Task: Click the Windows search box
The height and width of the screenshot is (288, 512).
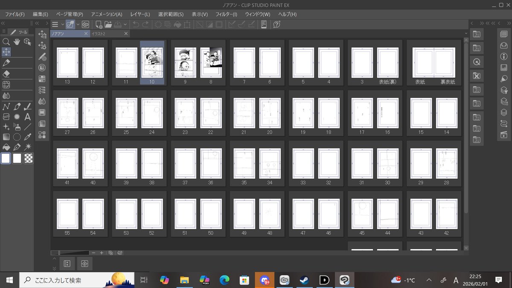Action: point(77,280)
